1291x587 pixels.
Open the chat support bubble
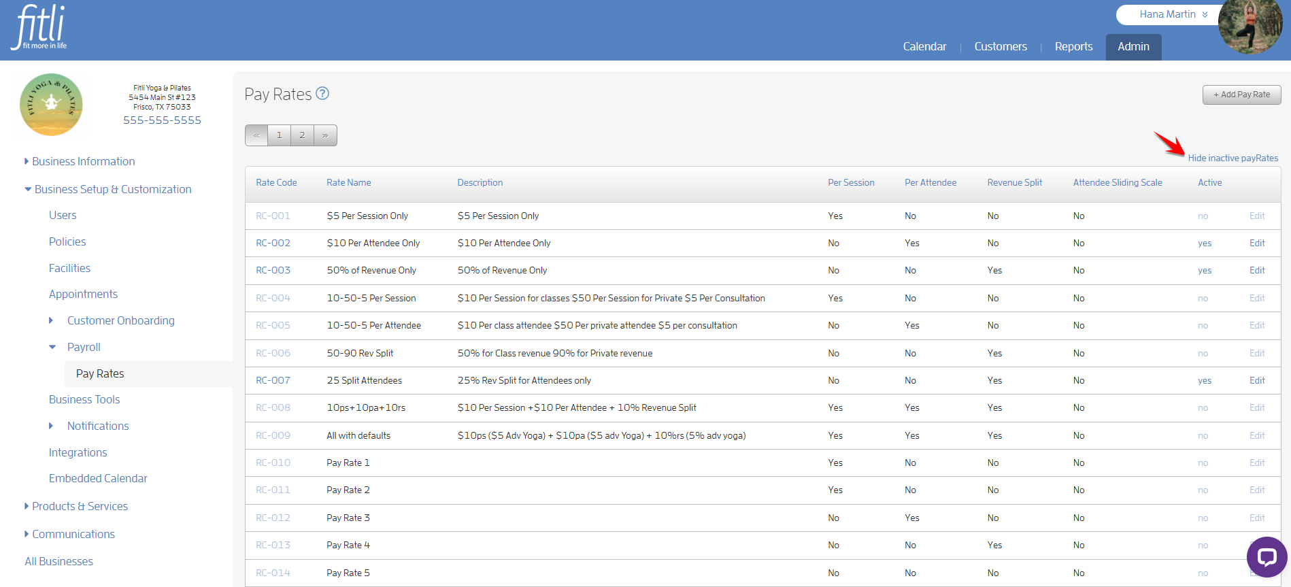[1267, 557]
